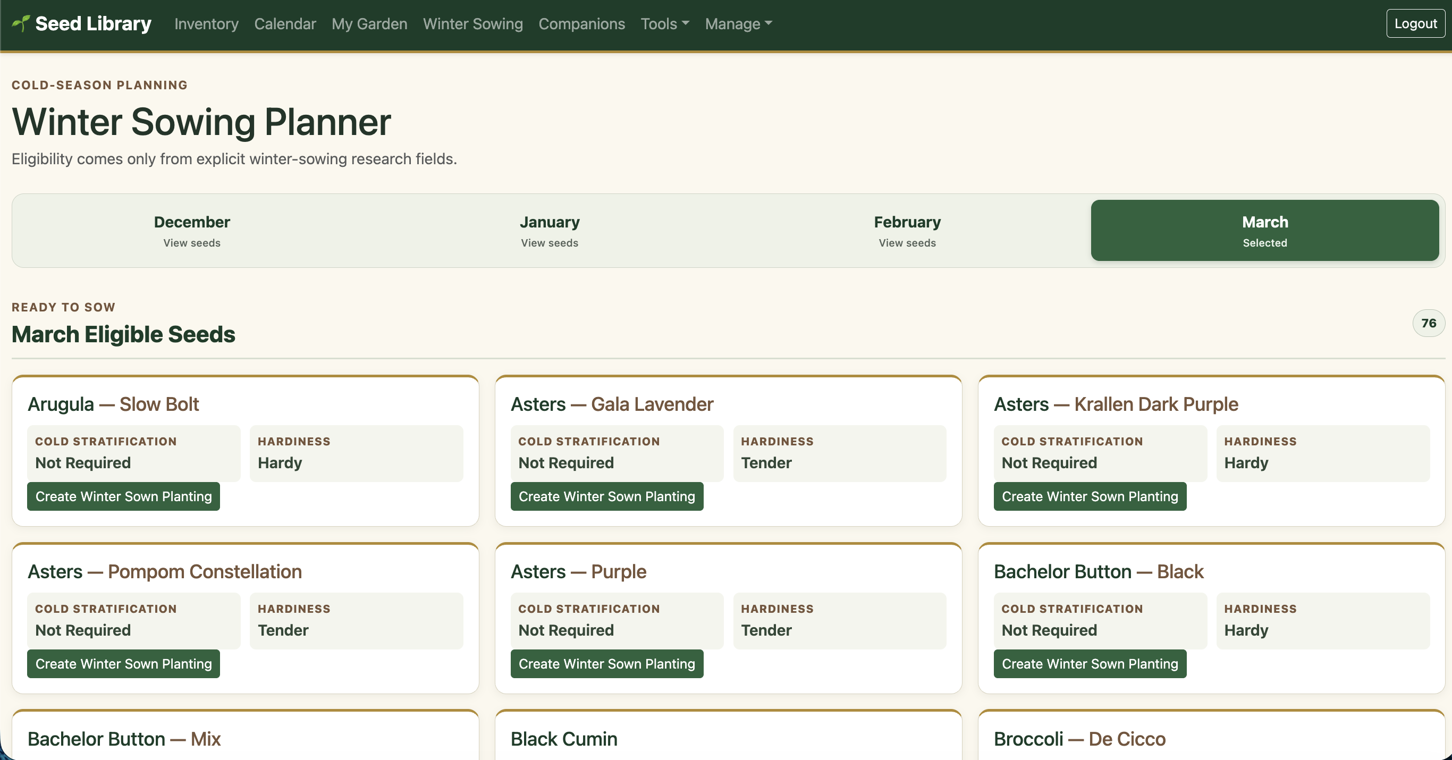1452x760 pixels.
Task: Click the Black Cumin card title
Action: coord(564,740)
